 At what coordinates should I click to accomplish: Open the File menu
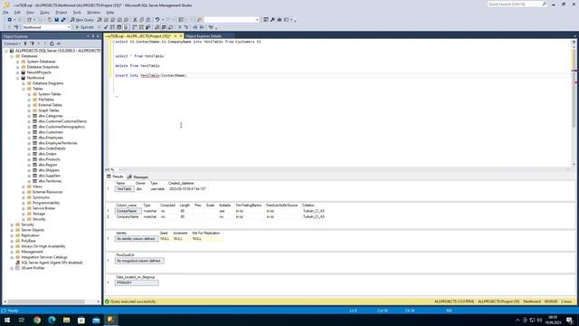point(5,12)
